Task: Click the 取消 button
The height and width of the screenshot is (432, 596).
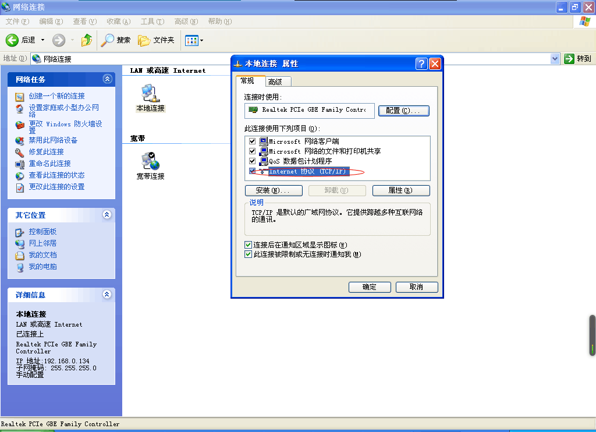Action: (x=417, y=287)
